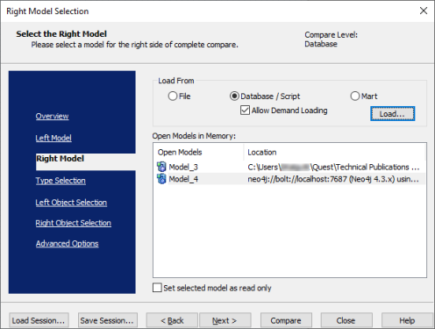Click the Model_3 model icon
Image resolution: width=435 pixels, height=329 pixels.
(x=161, y=167)
